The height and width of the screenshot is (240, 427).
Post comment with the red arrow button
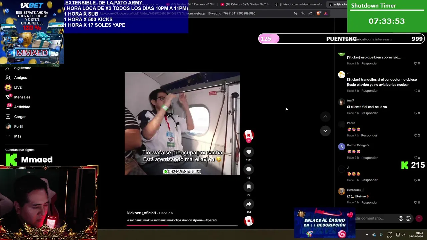point(419,218)
